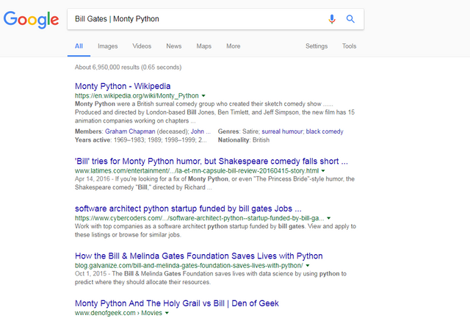
Task: Follow the John member link
Action: click(x=200, y=131)
